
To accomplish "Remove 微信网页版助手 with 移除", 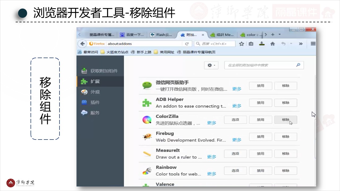I will click(286, 86).
